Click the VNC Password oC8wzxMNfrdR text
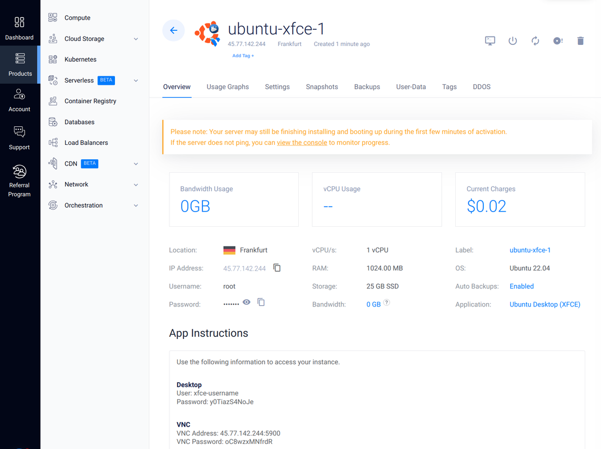 click(225, 442)
